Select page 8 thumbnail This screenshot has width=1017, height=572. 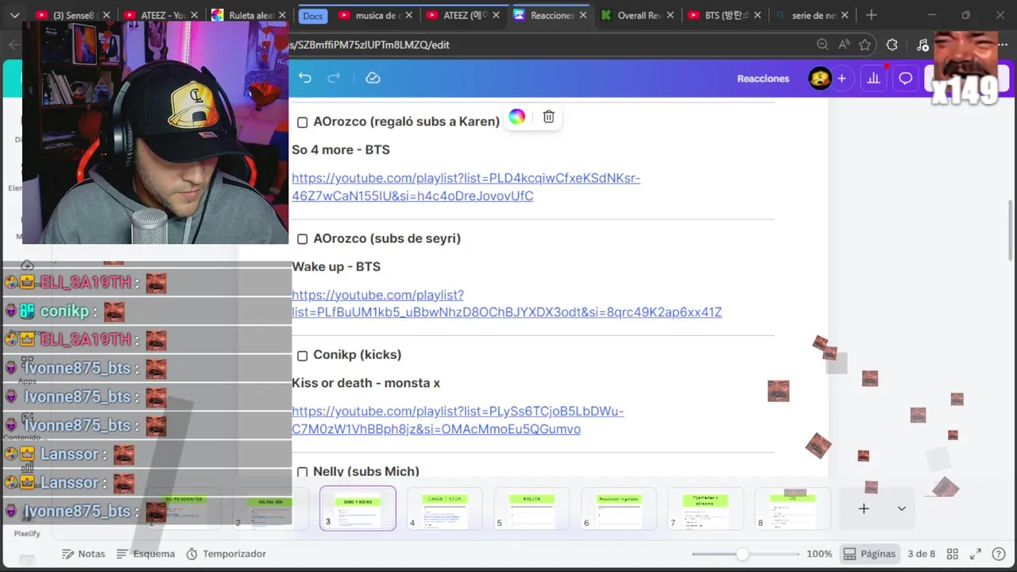pyautogui.click(x=792, y=508)
